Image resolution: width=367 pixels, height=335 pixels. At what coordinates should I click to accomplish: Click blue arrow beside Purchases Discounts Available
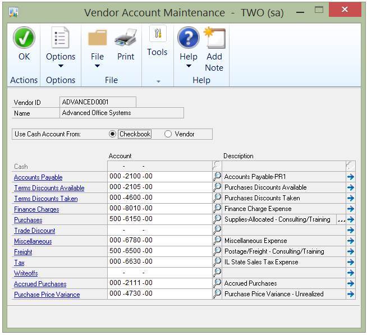point(351,187)
